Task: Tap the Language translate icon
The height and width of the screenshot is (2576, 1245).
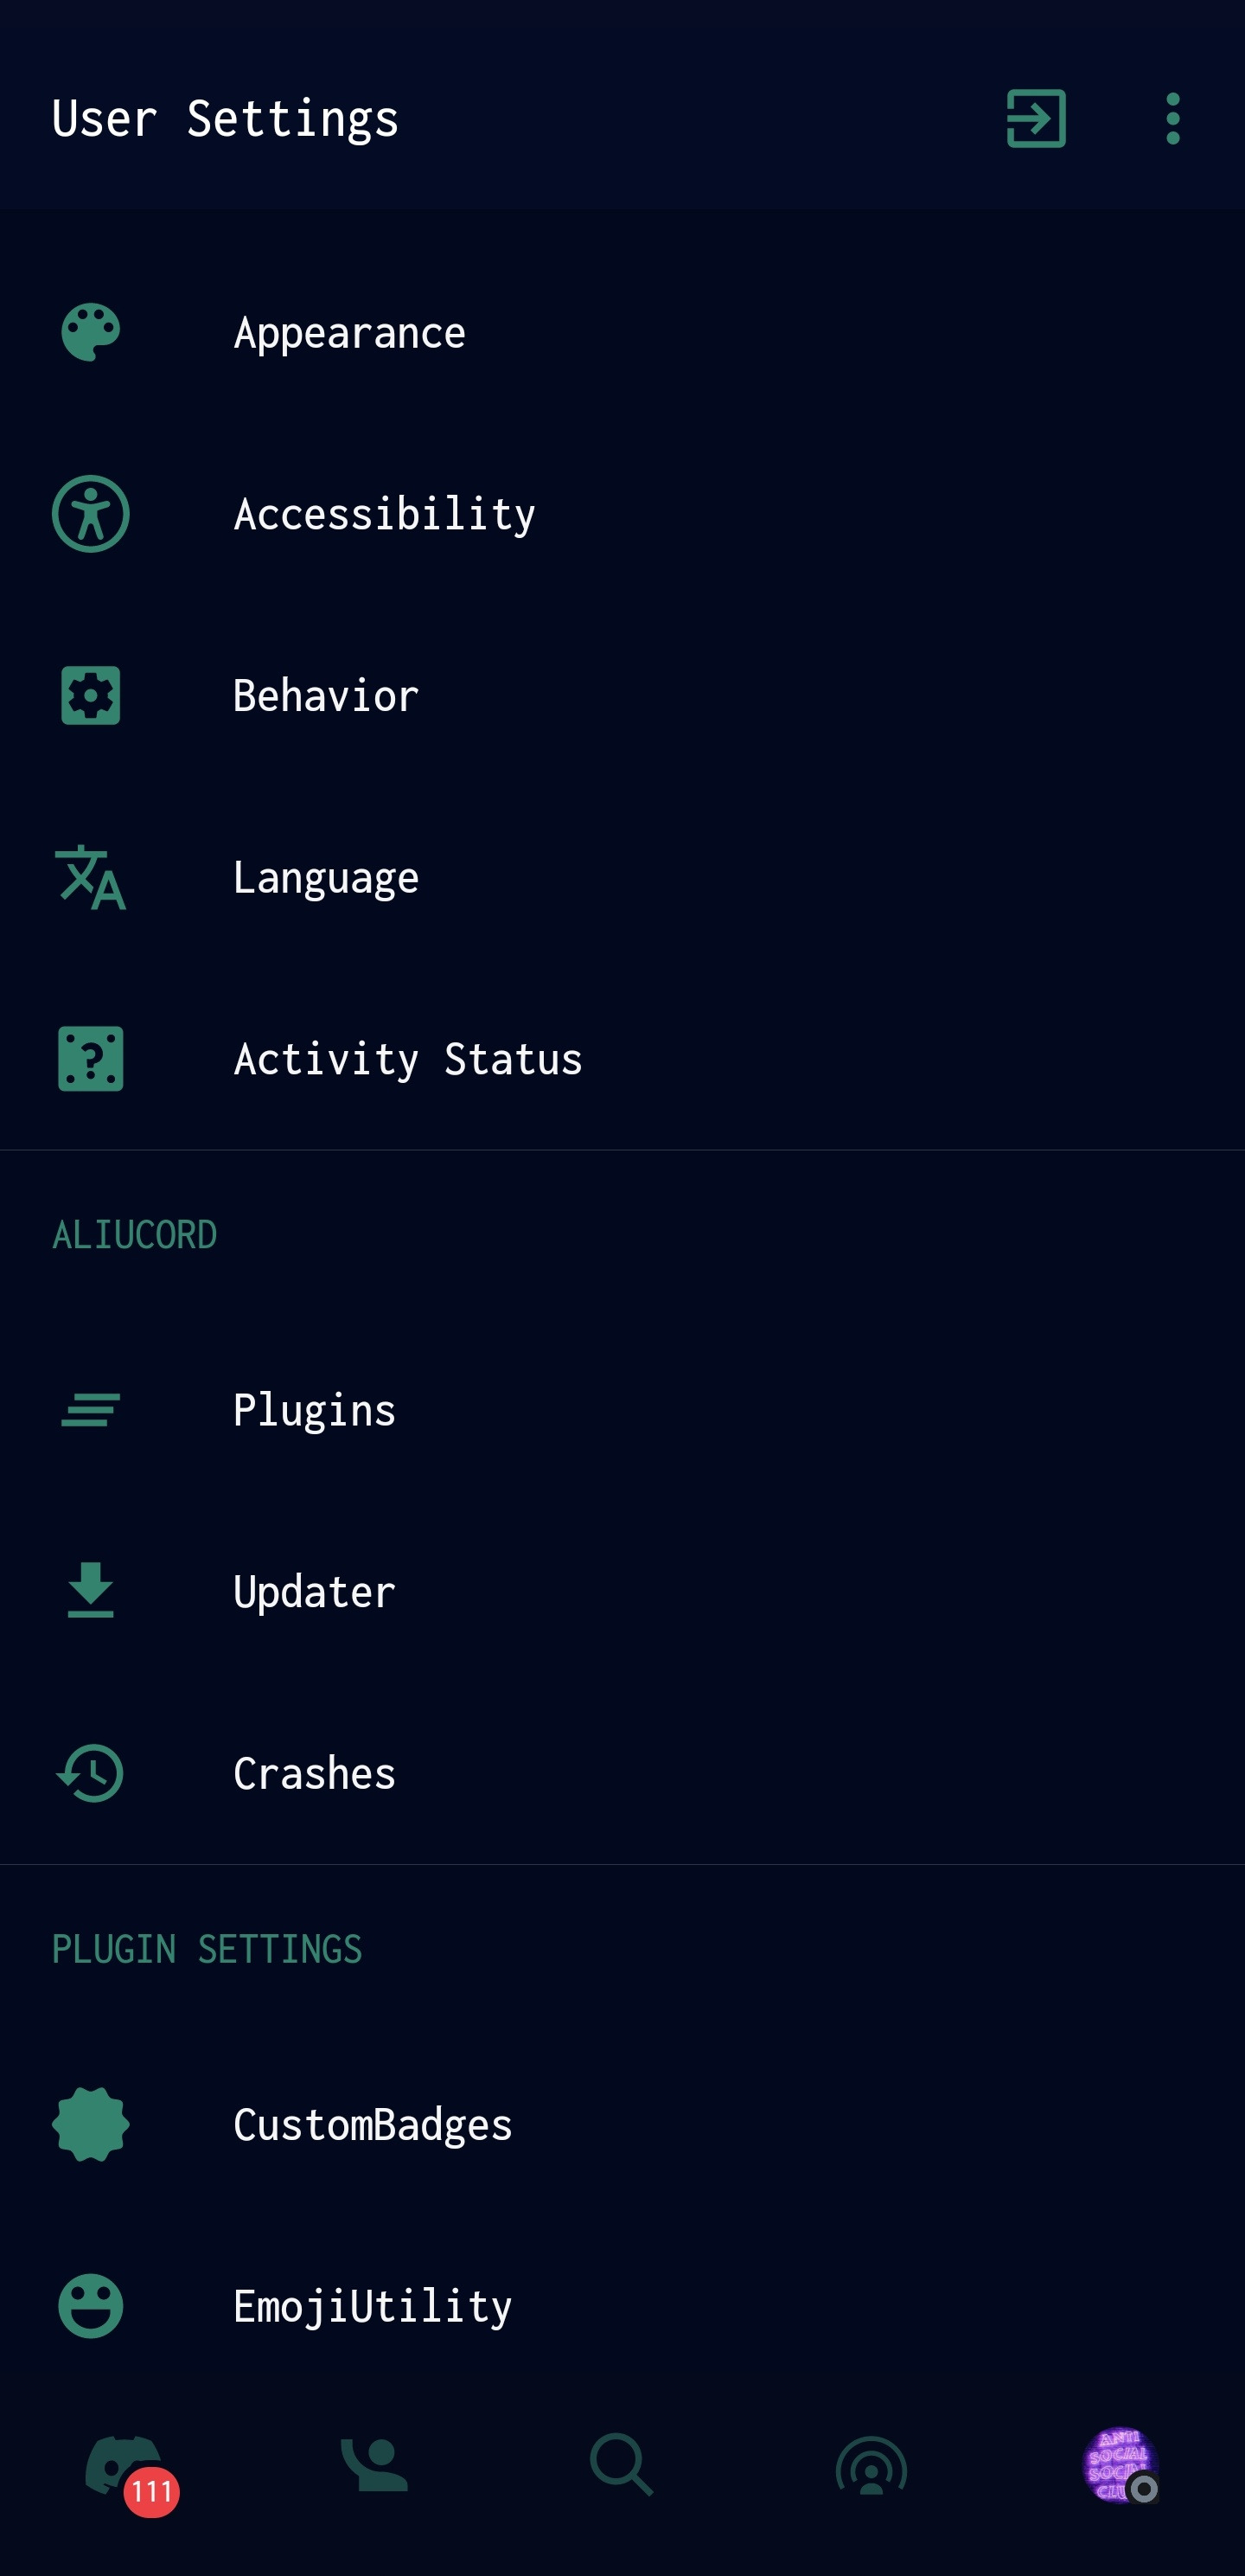Action: click(x=91, y=877)
